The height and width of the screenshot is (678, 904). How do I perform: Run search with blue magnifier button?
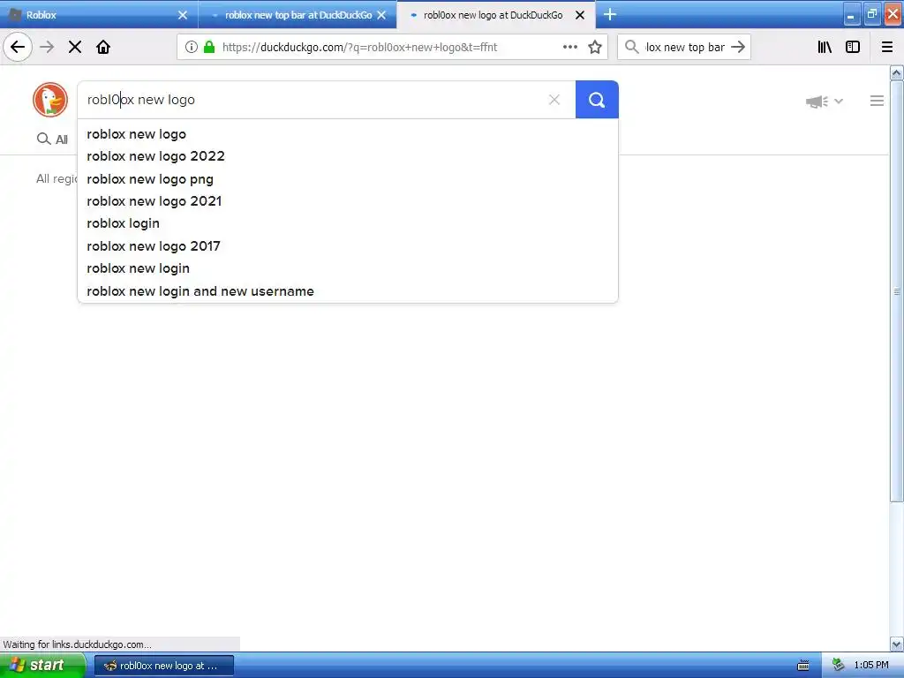click(597, 100)
